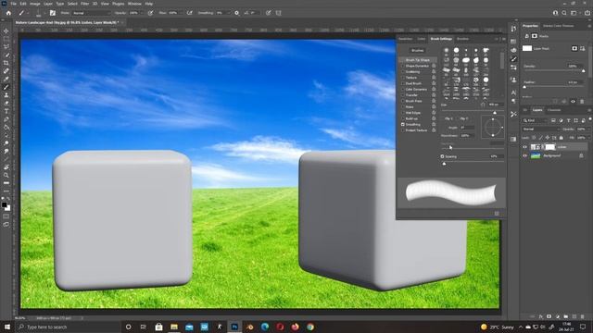This screenshot has width=593, height=333.
Task: Select the Move tool
Action: [6, 31]
